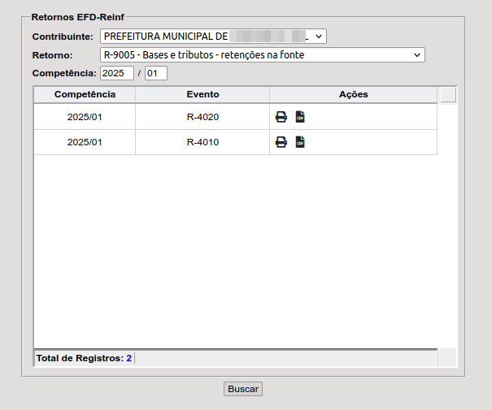
Task: Print the R-4010 event return
Action: point(281,142)
